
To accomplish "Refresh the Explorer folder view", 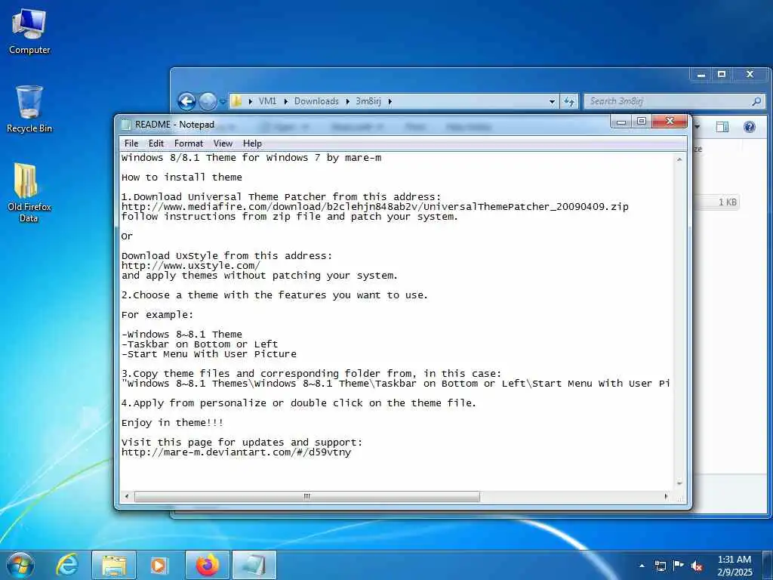I will [x=569, y=102].
